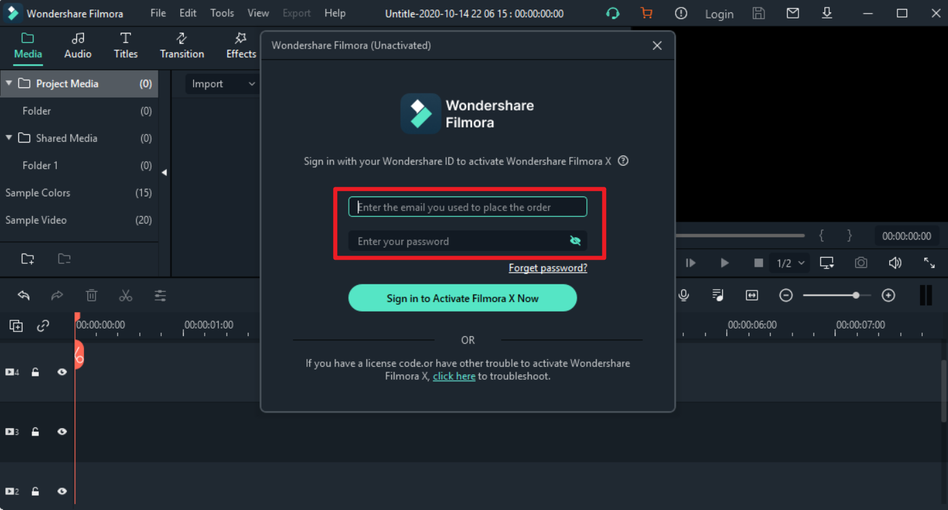
Task: Open the message envelope icon
Action: [x=792, y=13]
